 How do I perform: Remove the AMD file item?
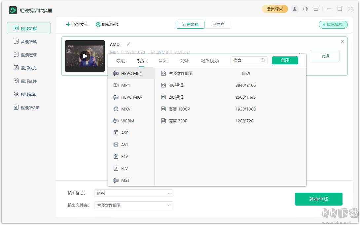[x=342, y=42]
